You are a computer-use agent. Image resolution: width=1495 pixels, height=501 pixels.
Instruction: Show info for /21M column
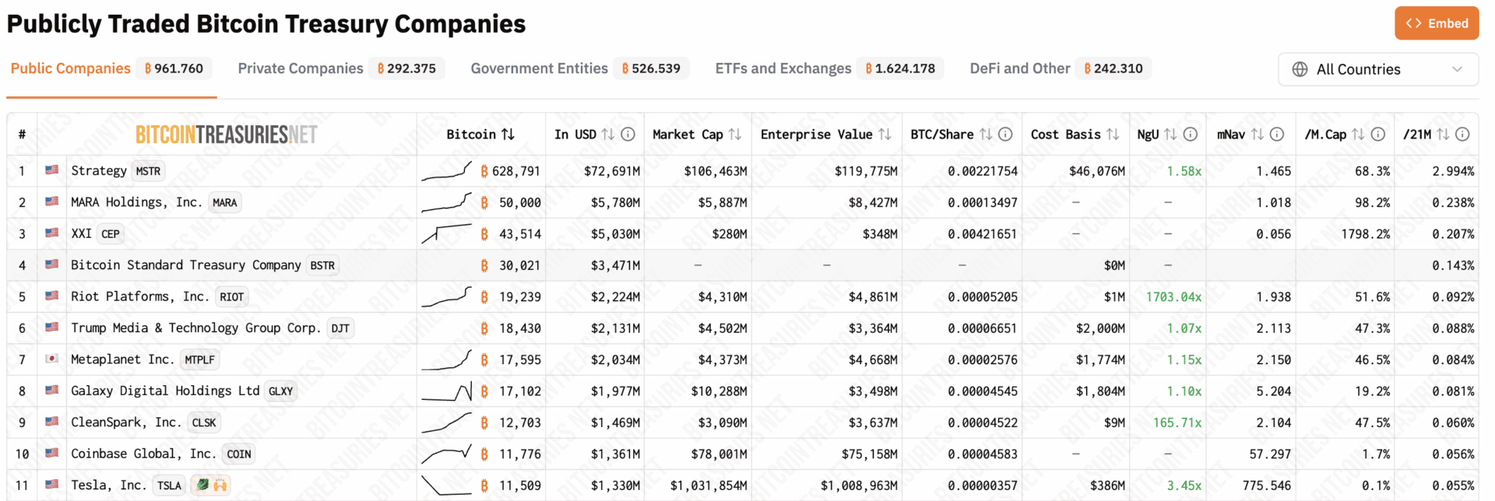click(x=1463, y=135)
